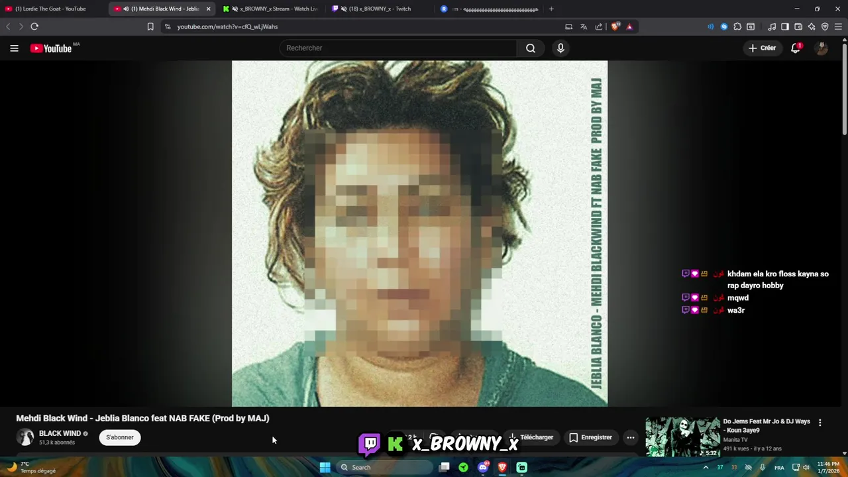Switch to x_BROWNY_x Twitch tab
This screenshot has height=477, width=848.
[379, 9]
